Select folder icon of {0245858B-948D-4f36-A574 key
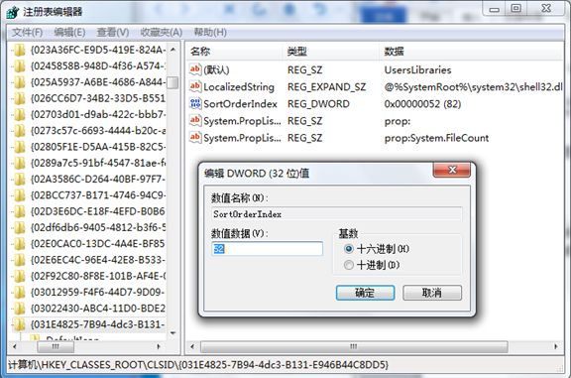The width and height of the screenshot is (571, 378). 19,66
